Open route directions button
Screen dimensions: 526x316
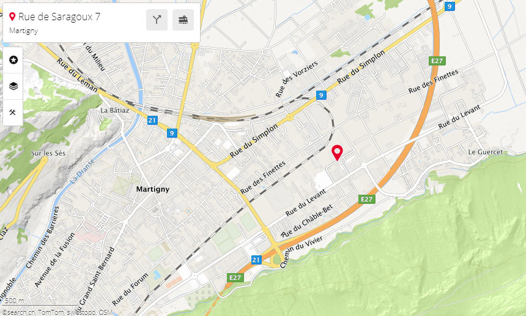coord(157,20)
